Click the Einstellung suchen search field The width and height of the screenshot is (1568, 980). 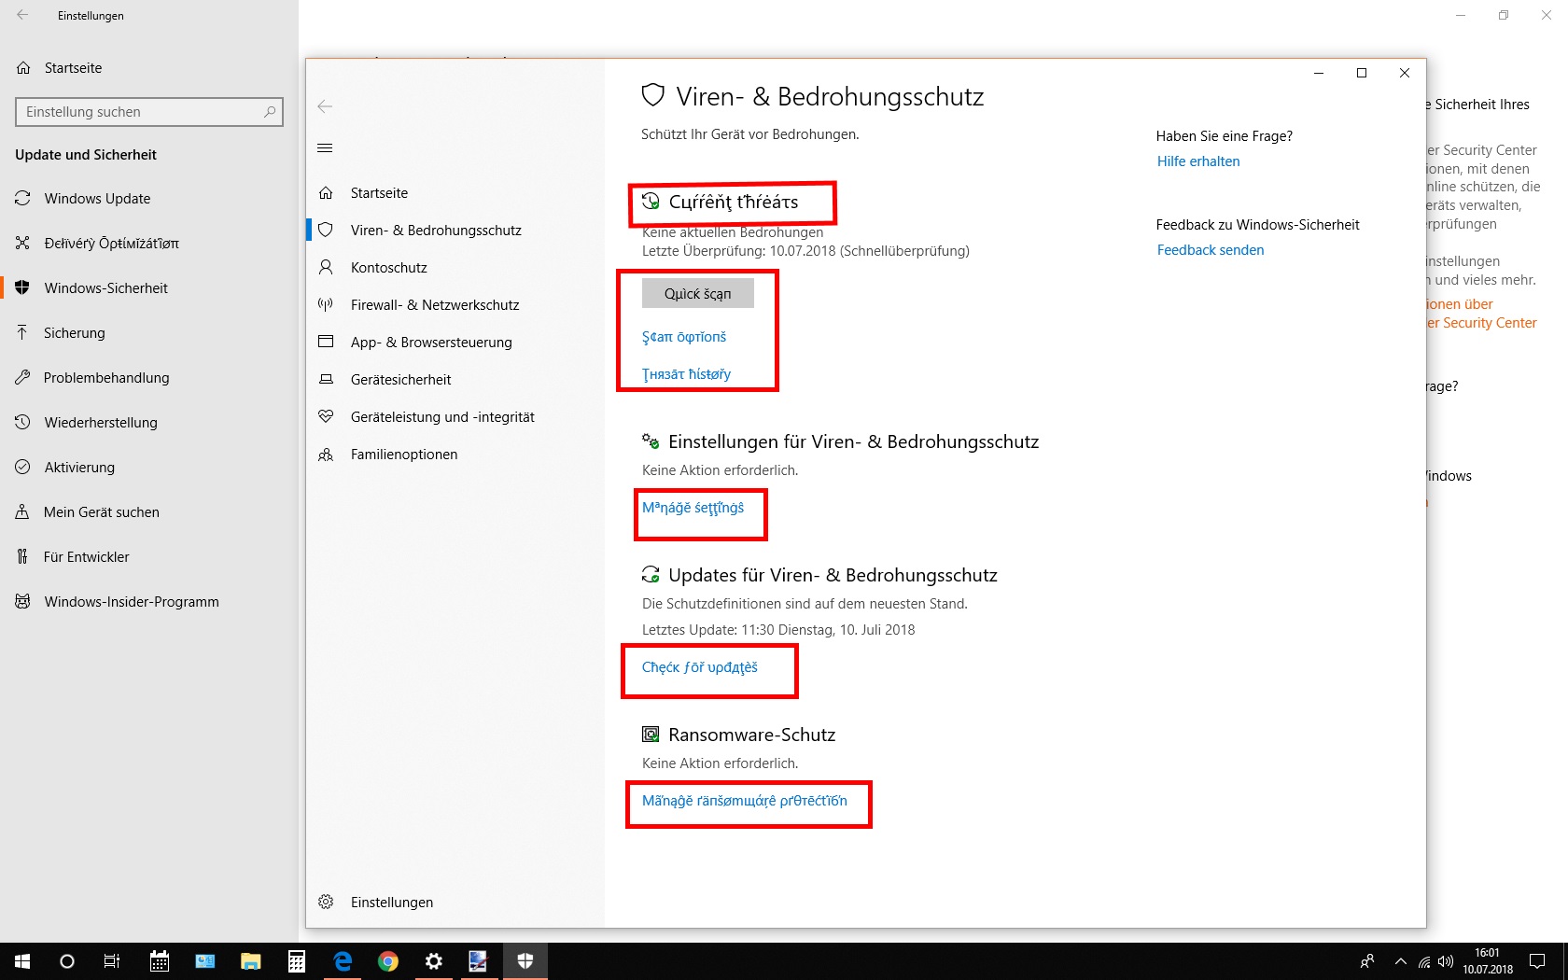pyautogui.click(x=149, y=112)
